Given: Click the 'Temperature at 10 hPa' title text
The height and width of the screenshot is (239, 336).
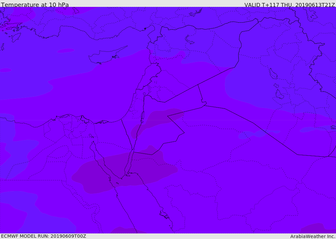Looking at the screenshot, I should [35, 5].
